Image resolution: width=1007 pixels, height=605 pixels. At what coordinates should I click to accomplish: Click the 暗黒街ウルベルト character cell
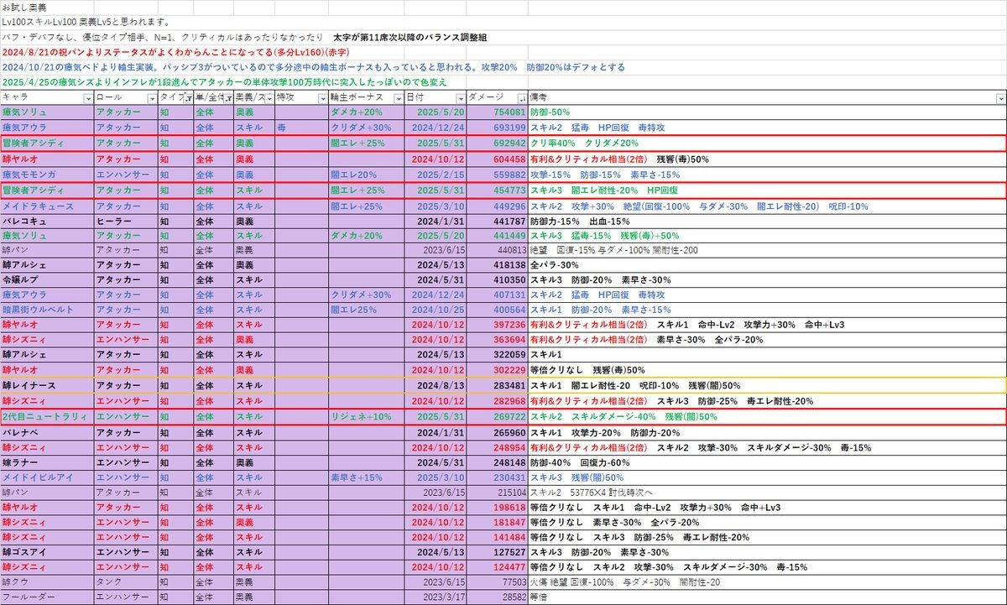coord(47,310)
